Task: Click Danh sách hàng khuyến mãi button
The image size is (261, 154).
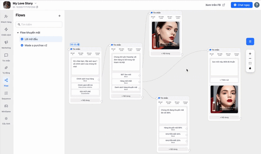Action: tap(126, 88)
